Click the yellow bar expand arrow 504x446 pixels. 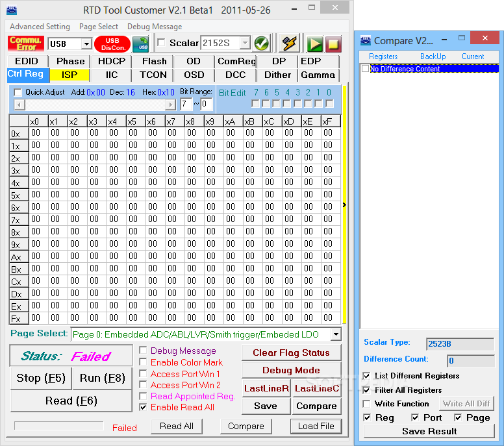point(344,204)
